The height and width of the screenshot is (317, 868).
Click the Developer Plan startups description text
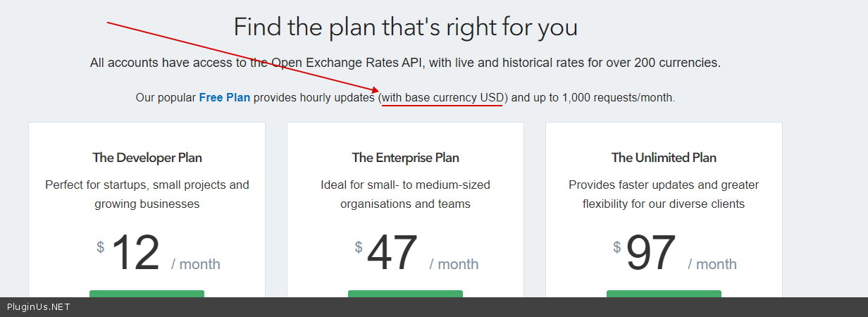[x=147, y=194]
